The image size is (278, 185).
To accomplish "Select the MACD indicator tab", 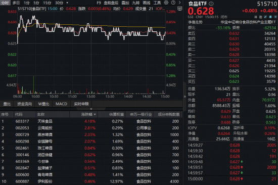I will coord(61,104).
